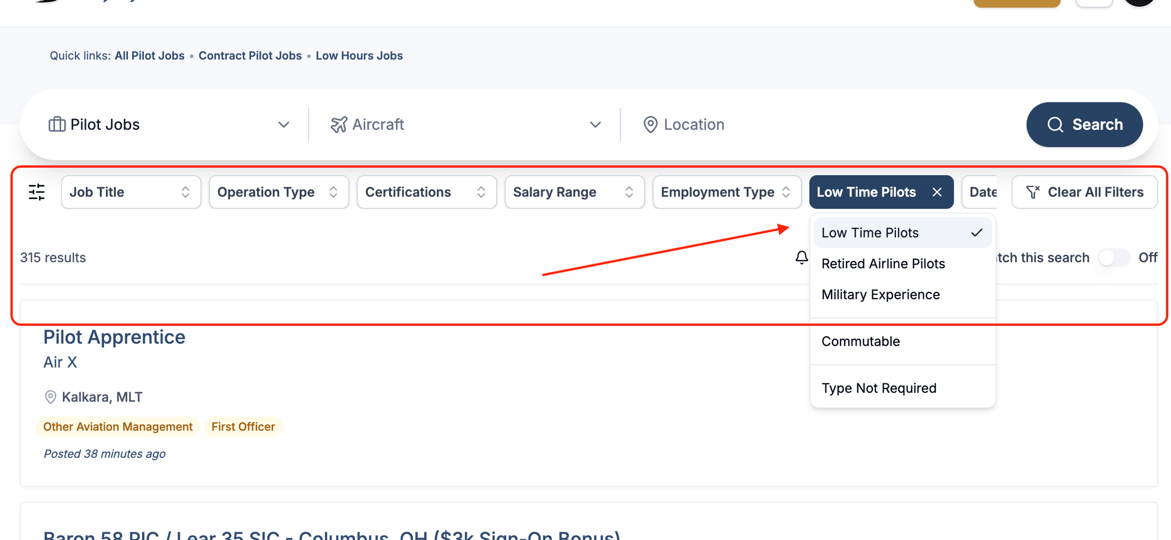The width and height of the screenshot is (1171, 540).
Task: Click the filter sliders icon
Action: (36, 192)
